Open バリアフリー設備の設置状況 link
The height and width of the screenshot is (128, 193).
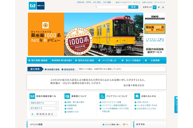pos(114,105)
